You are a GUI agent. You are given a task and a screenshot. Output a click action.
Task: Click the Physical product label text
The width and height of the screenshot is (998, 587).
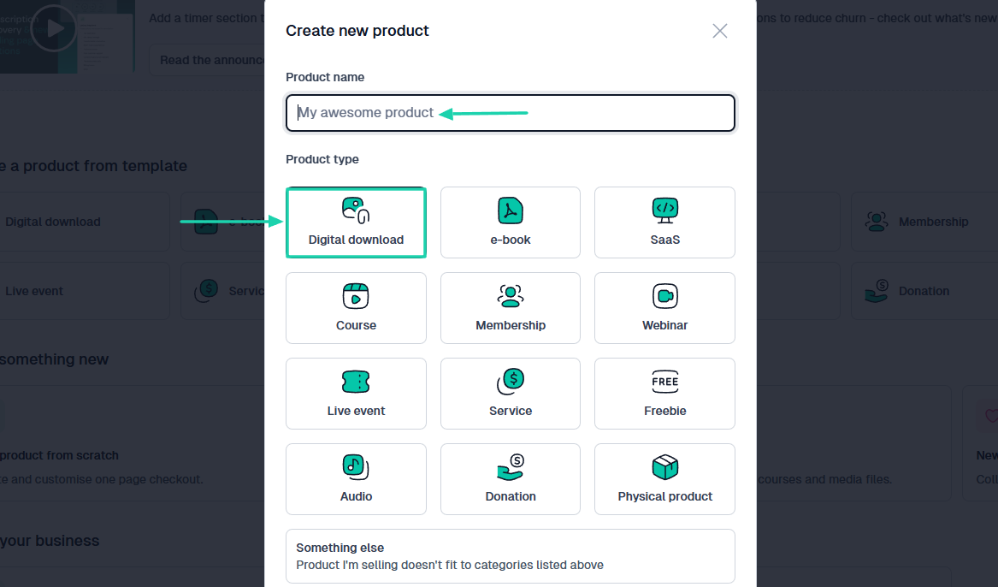click(665, 496)
